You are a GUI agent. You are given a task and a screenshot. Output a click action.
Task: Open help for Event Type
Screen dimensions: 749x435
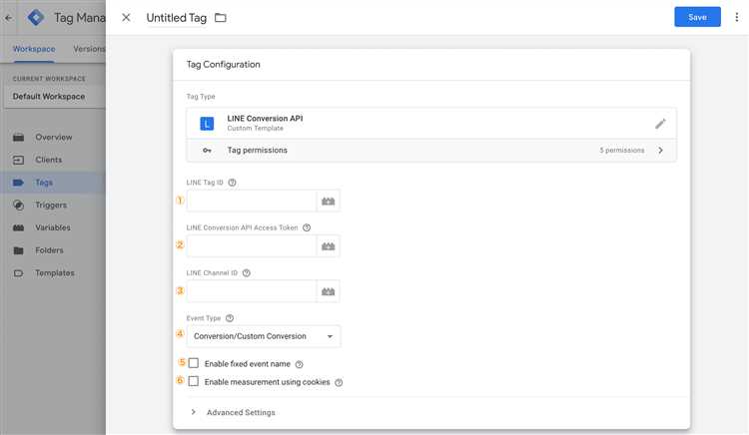(x=230, y=318)
